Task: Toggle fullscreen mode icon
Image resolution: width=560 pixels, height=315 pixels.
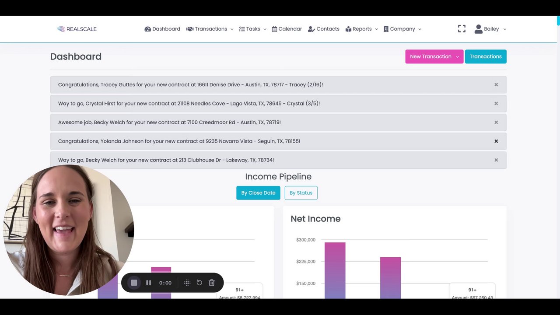Action: (x=462, y=29)
